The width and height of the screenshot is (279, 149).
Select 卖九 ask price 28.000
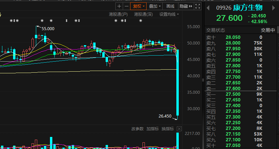(x=233, y=43)
